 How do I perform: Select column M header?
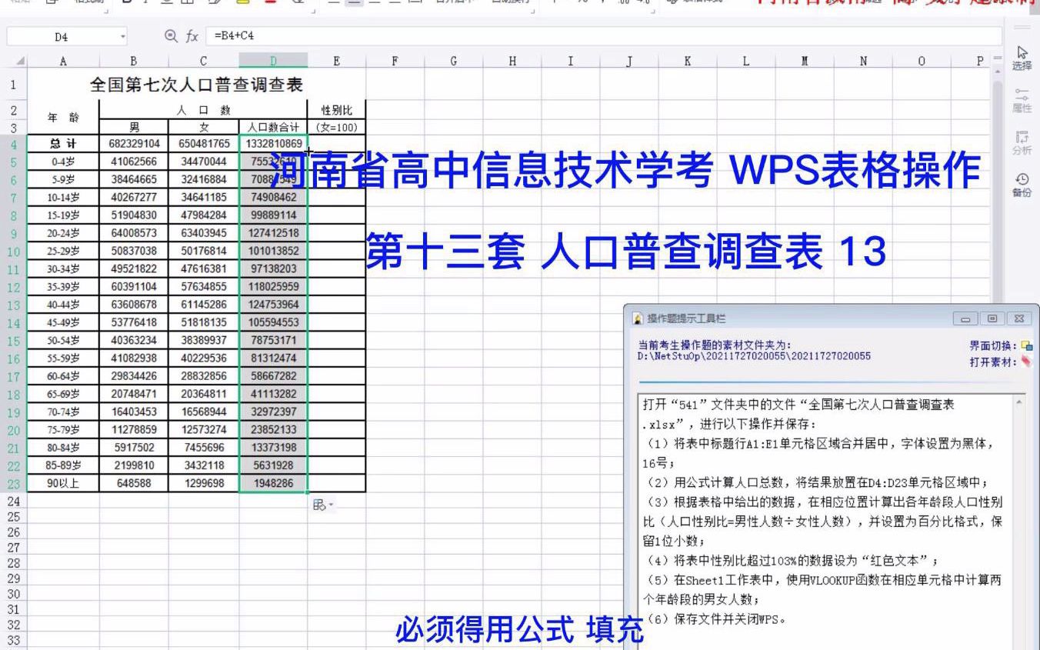tap(805, 62)
